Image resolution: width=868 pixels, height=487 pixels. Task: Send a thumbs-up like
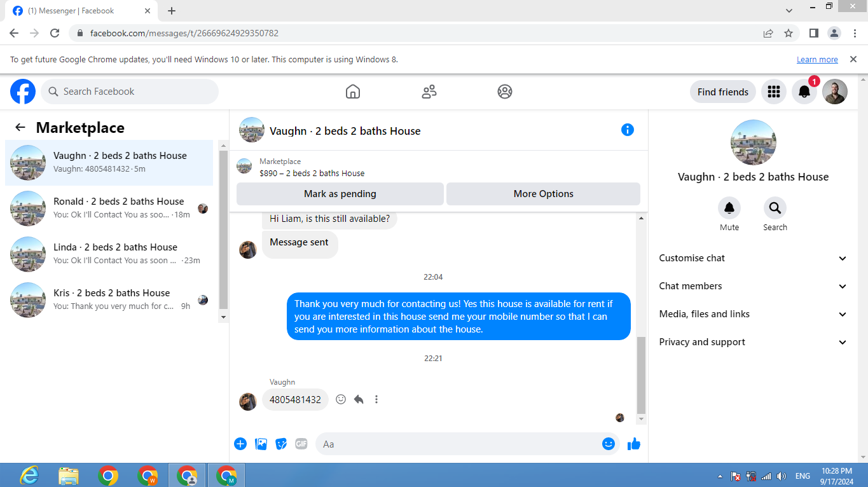634,444
